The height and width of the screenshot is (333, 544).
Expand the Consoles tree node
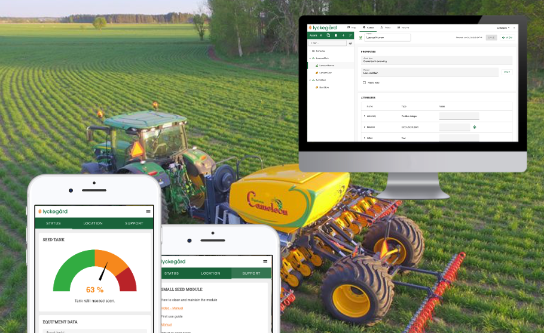pyautogui.click(x=310, y=51)
